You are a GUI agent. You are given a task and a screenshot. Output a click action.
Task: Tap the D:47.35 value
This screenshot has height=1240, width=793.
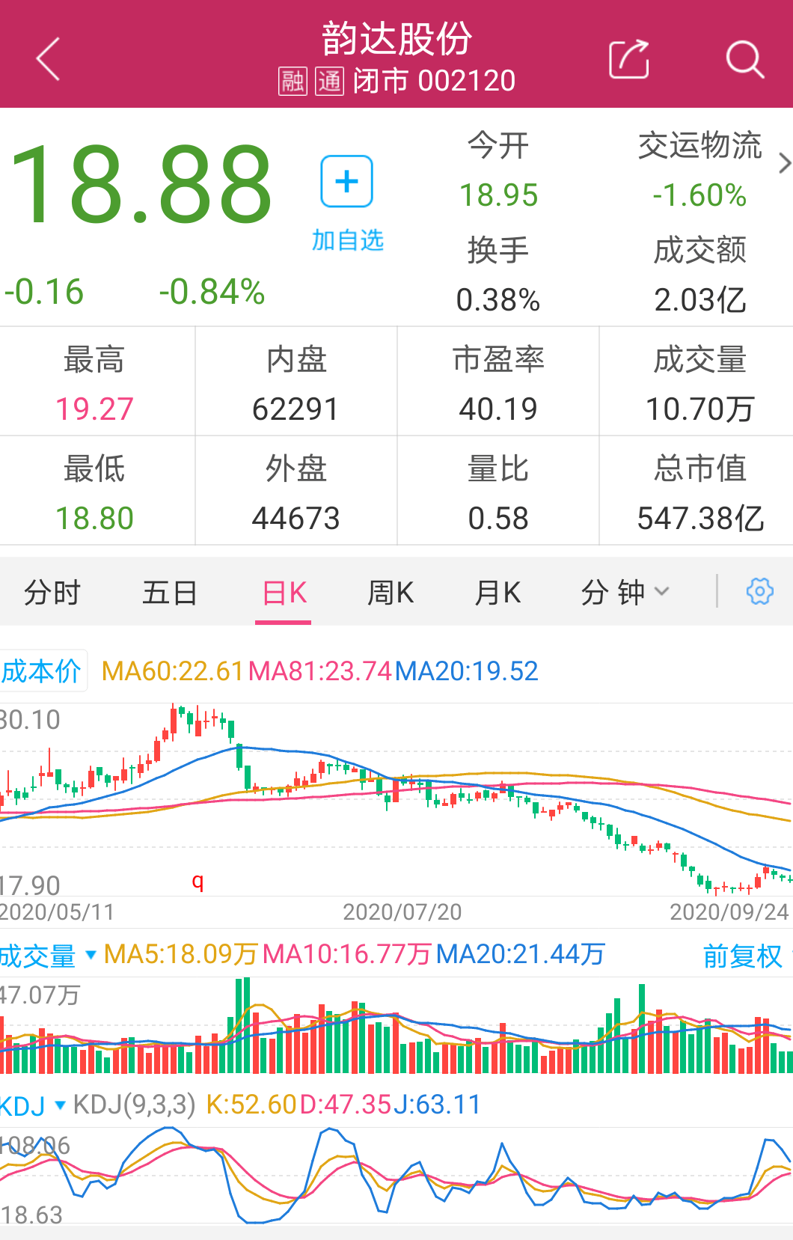click(x=346, y=1105)
